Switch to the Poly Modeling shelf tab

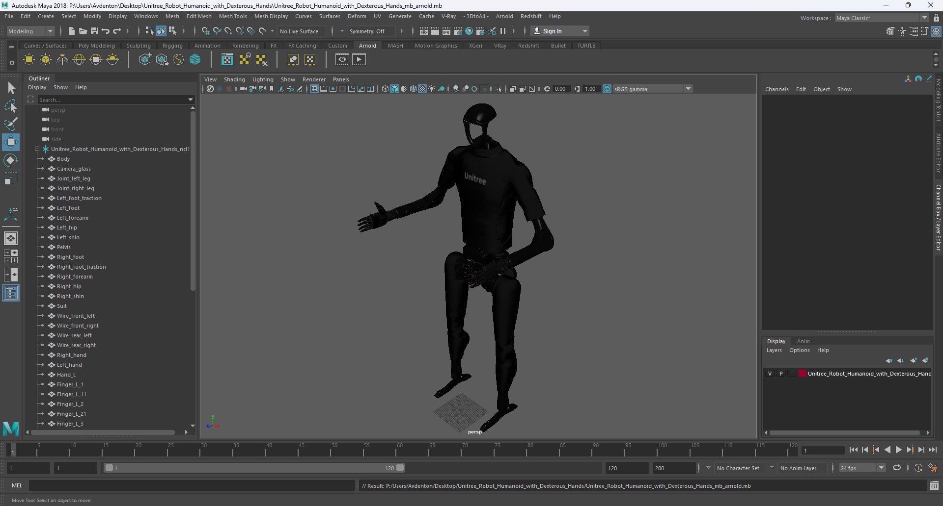97,46
